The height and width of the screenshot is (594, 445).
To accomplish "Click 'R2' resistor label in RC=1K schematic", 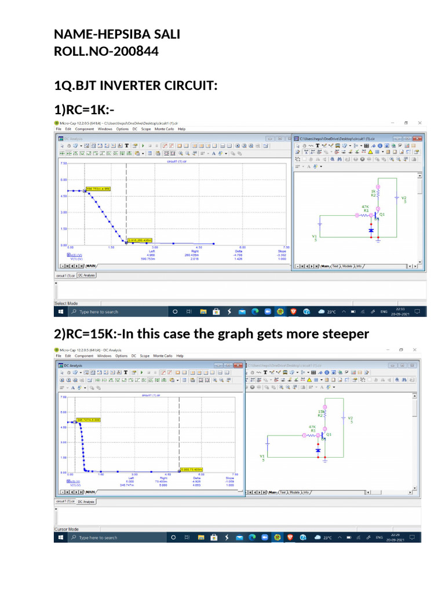I will pos(373,195).
